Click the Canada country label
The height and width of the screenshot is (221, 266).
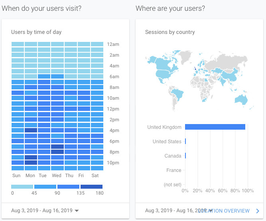[173, 156]
